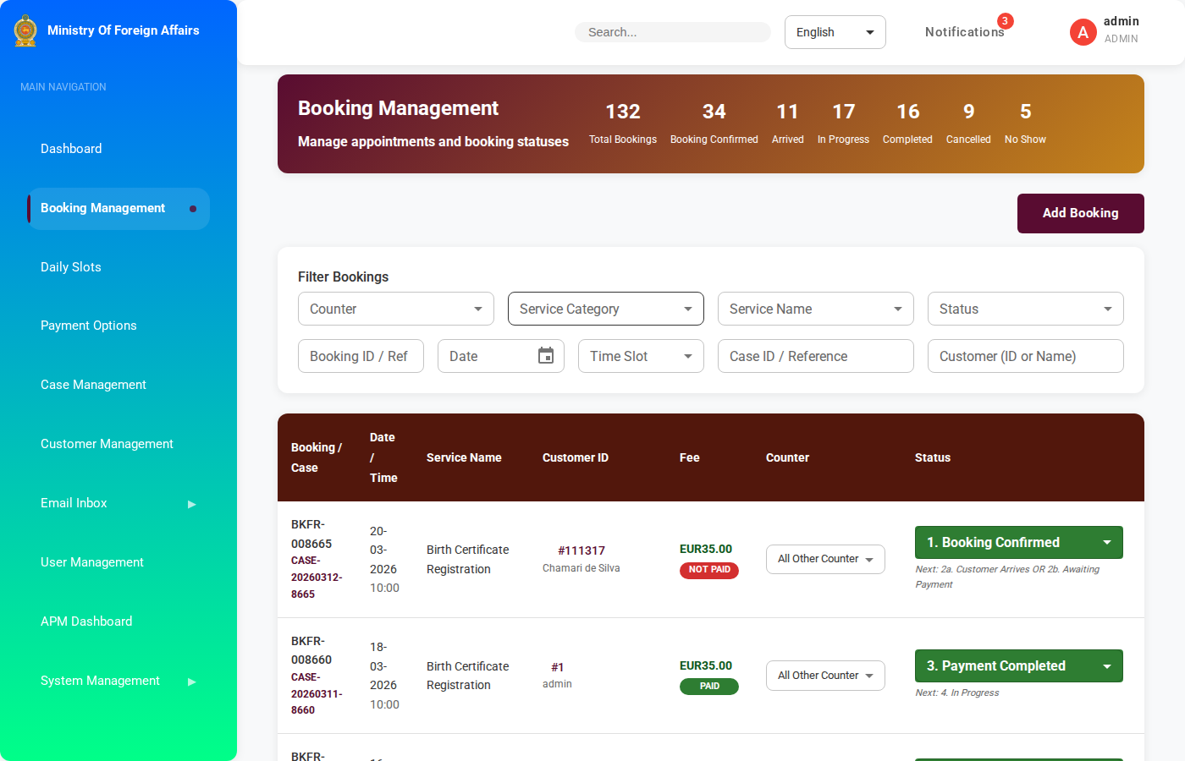Click the red admin avatar icon
1185x761 pixels.
[x=1083, y=32]
